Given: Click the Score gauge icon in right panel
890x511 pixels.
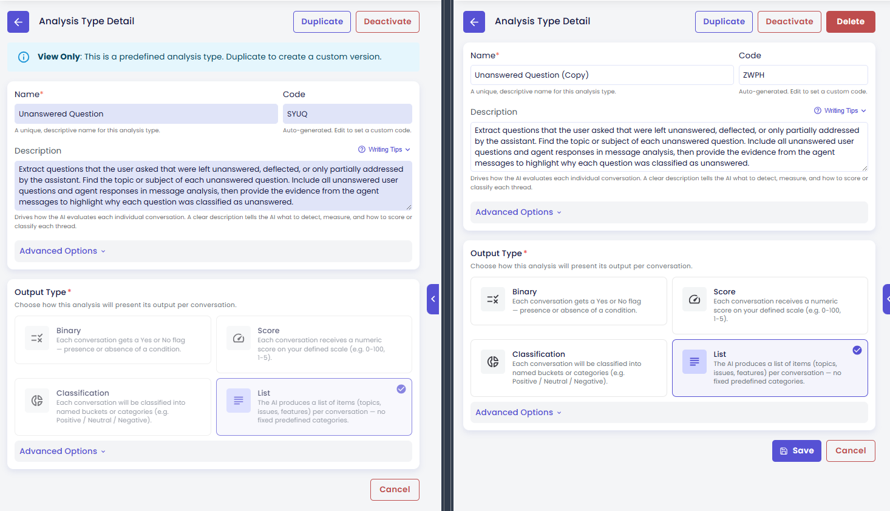Looking at the screenshot, I should pyautogui.click(x=695, y=299).
